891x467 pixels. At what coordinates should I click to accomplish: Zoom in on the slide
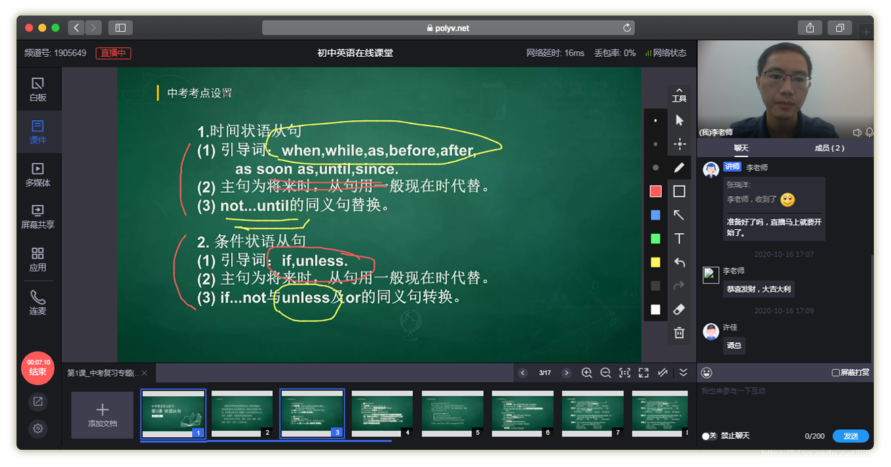click(x=587, y=373)
